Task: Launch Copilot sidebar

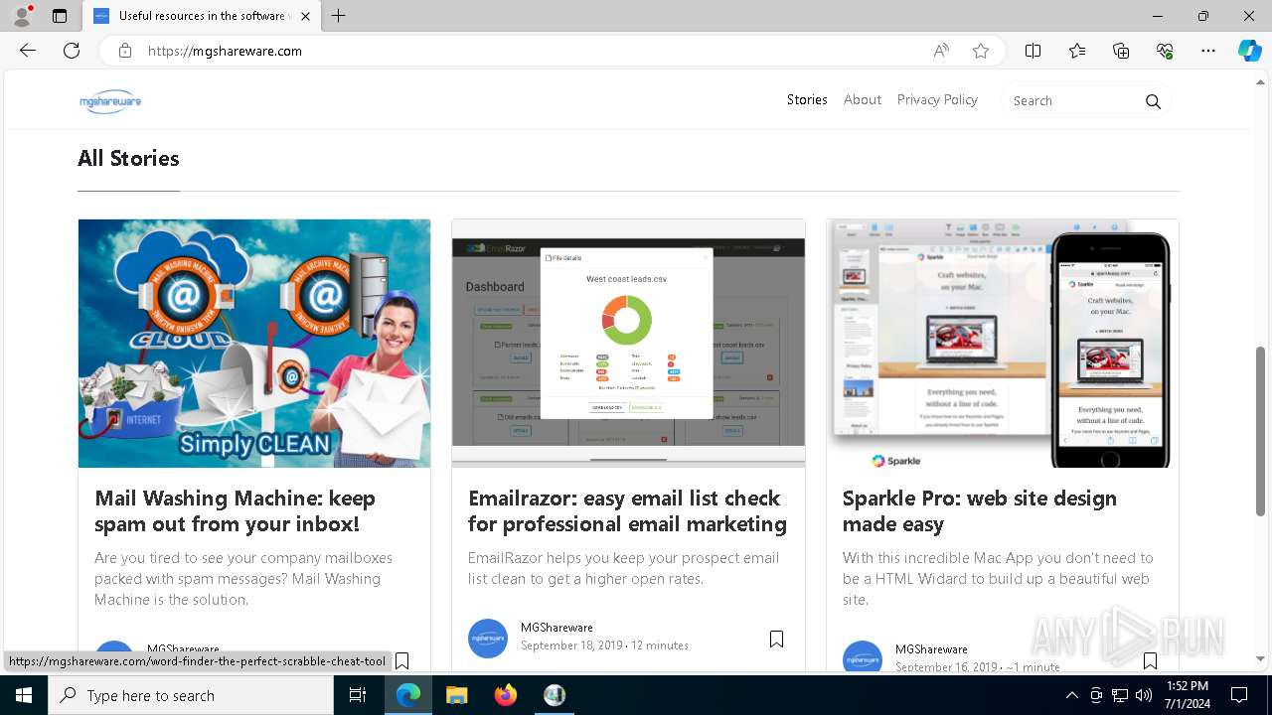Action: pos(1249,51)
